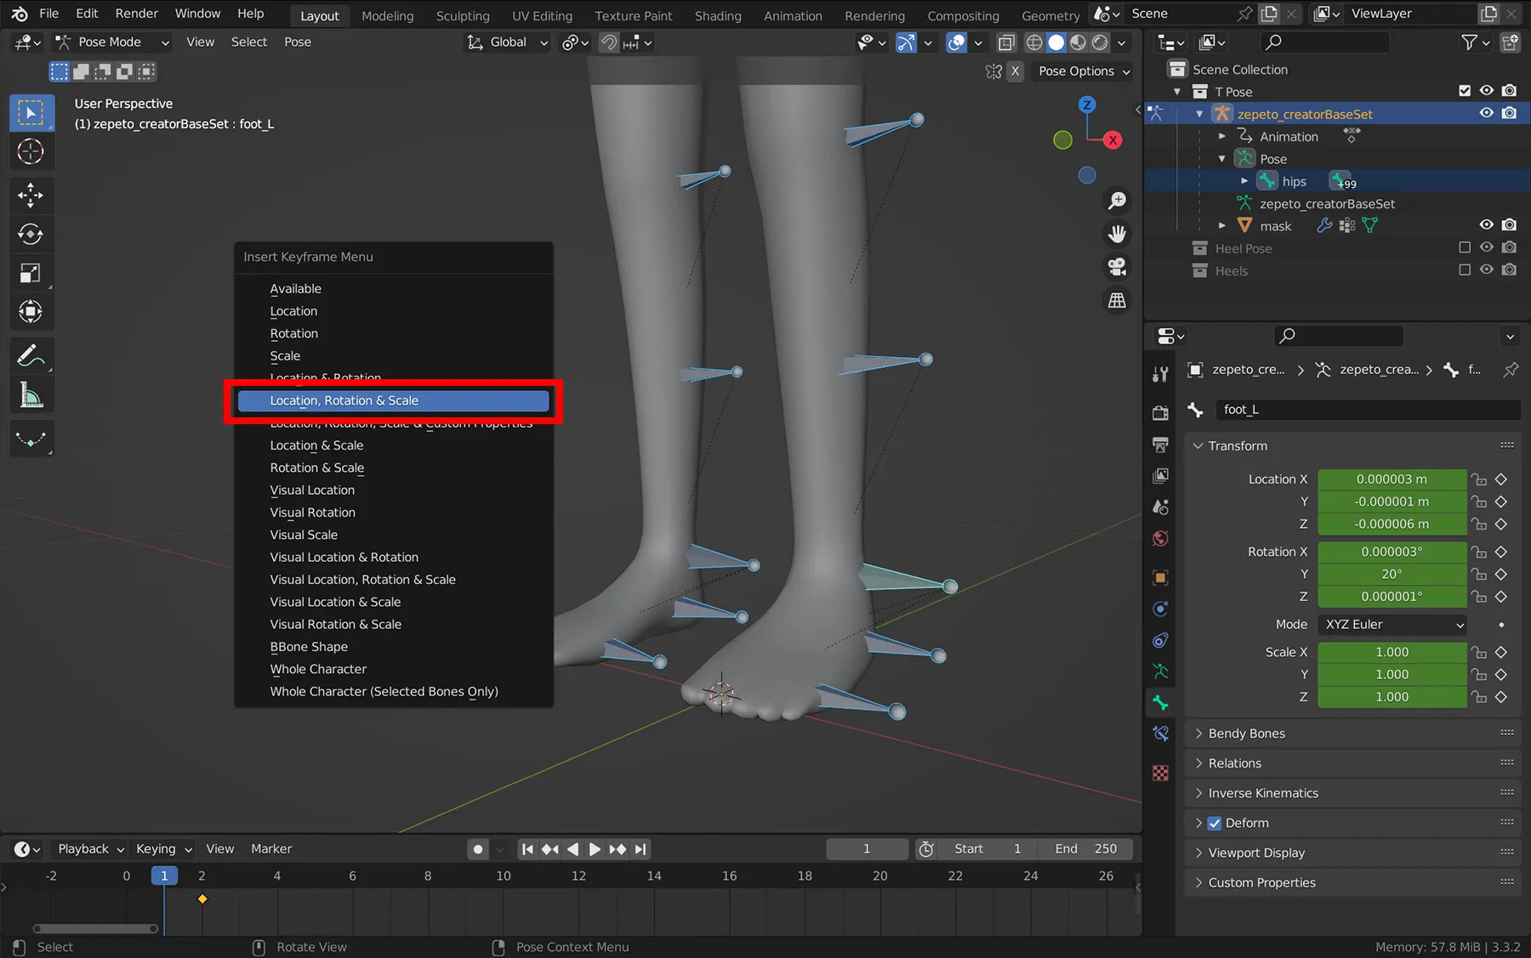This screenshot has height=958, width=1531.
Task: Click the zoom viewport magnifier icon
Action: [x=1117, y=201]
